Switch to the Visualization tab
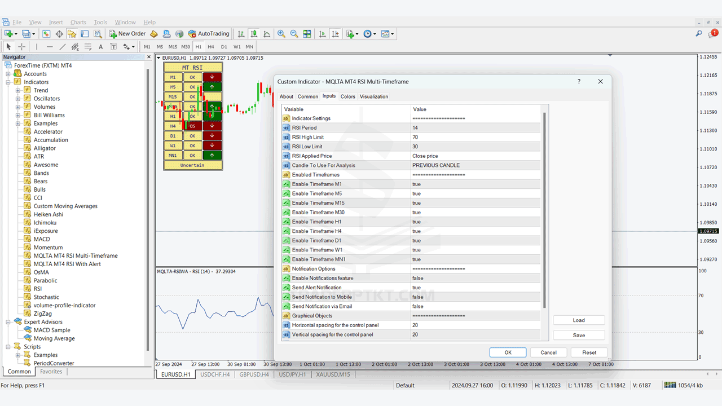 click(x=374, y=96)
